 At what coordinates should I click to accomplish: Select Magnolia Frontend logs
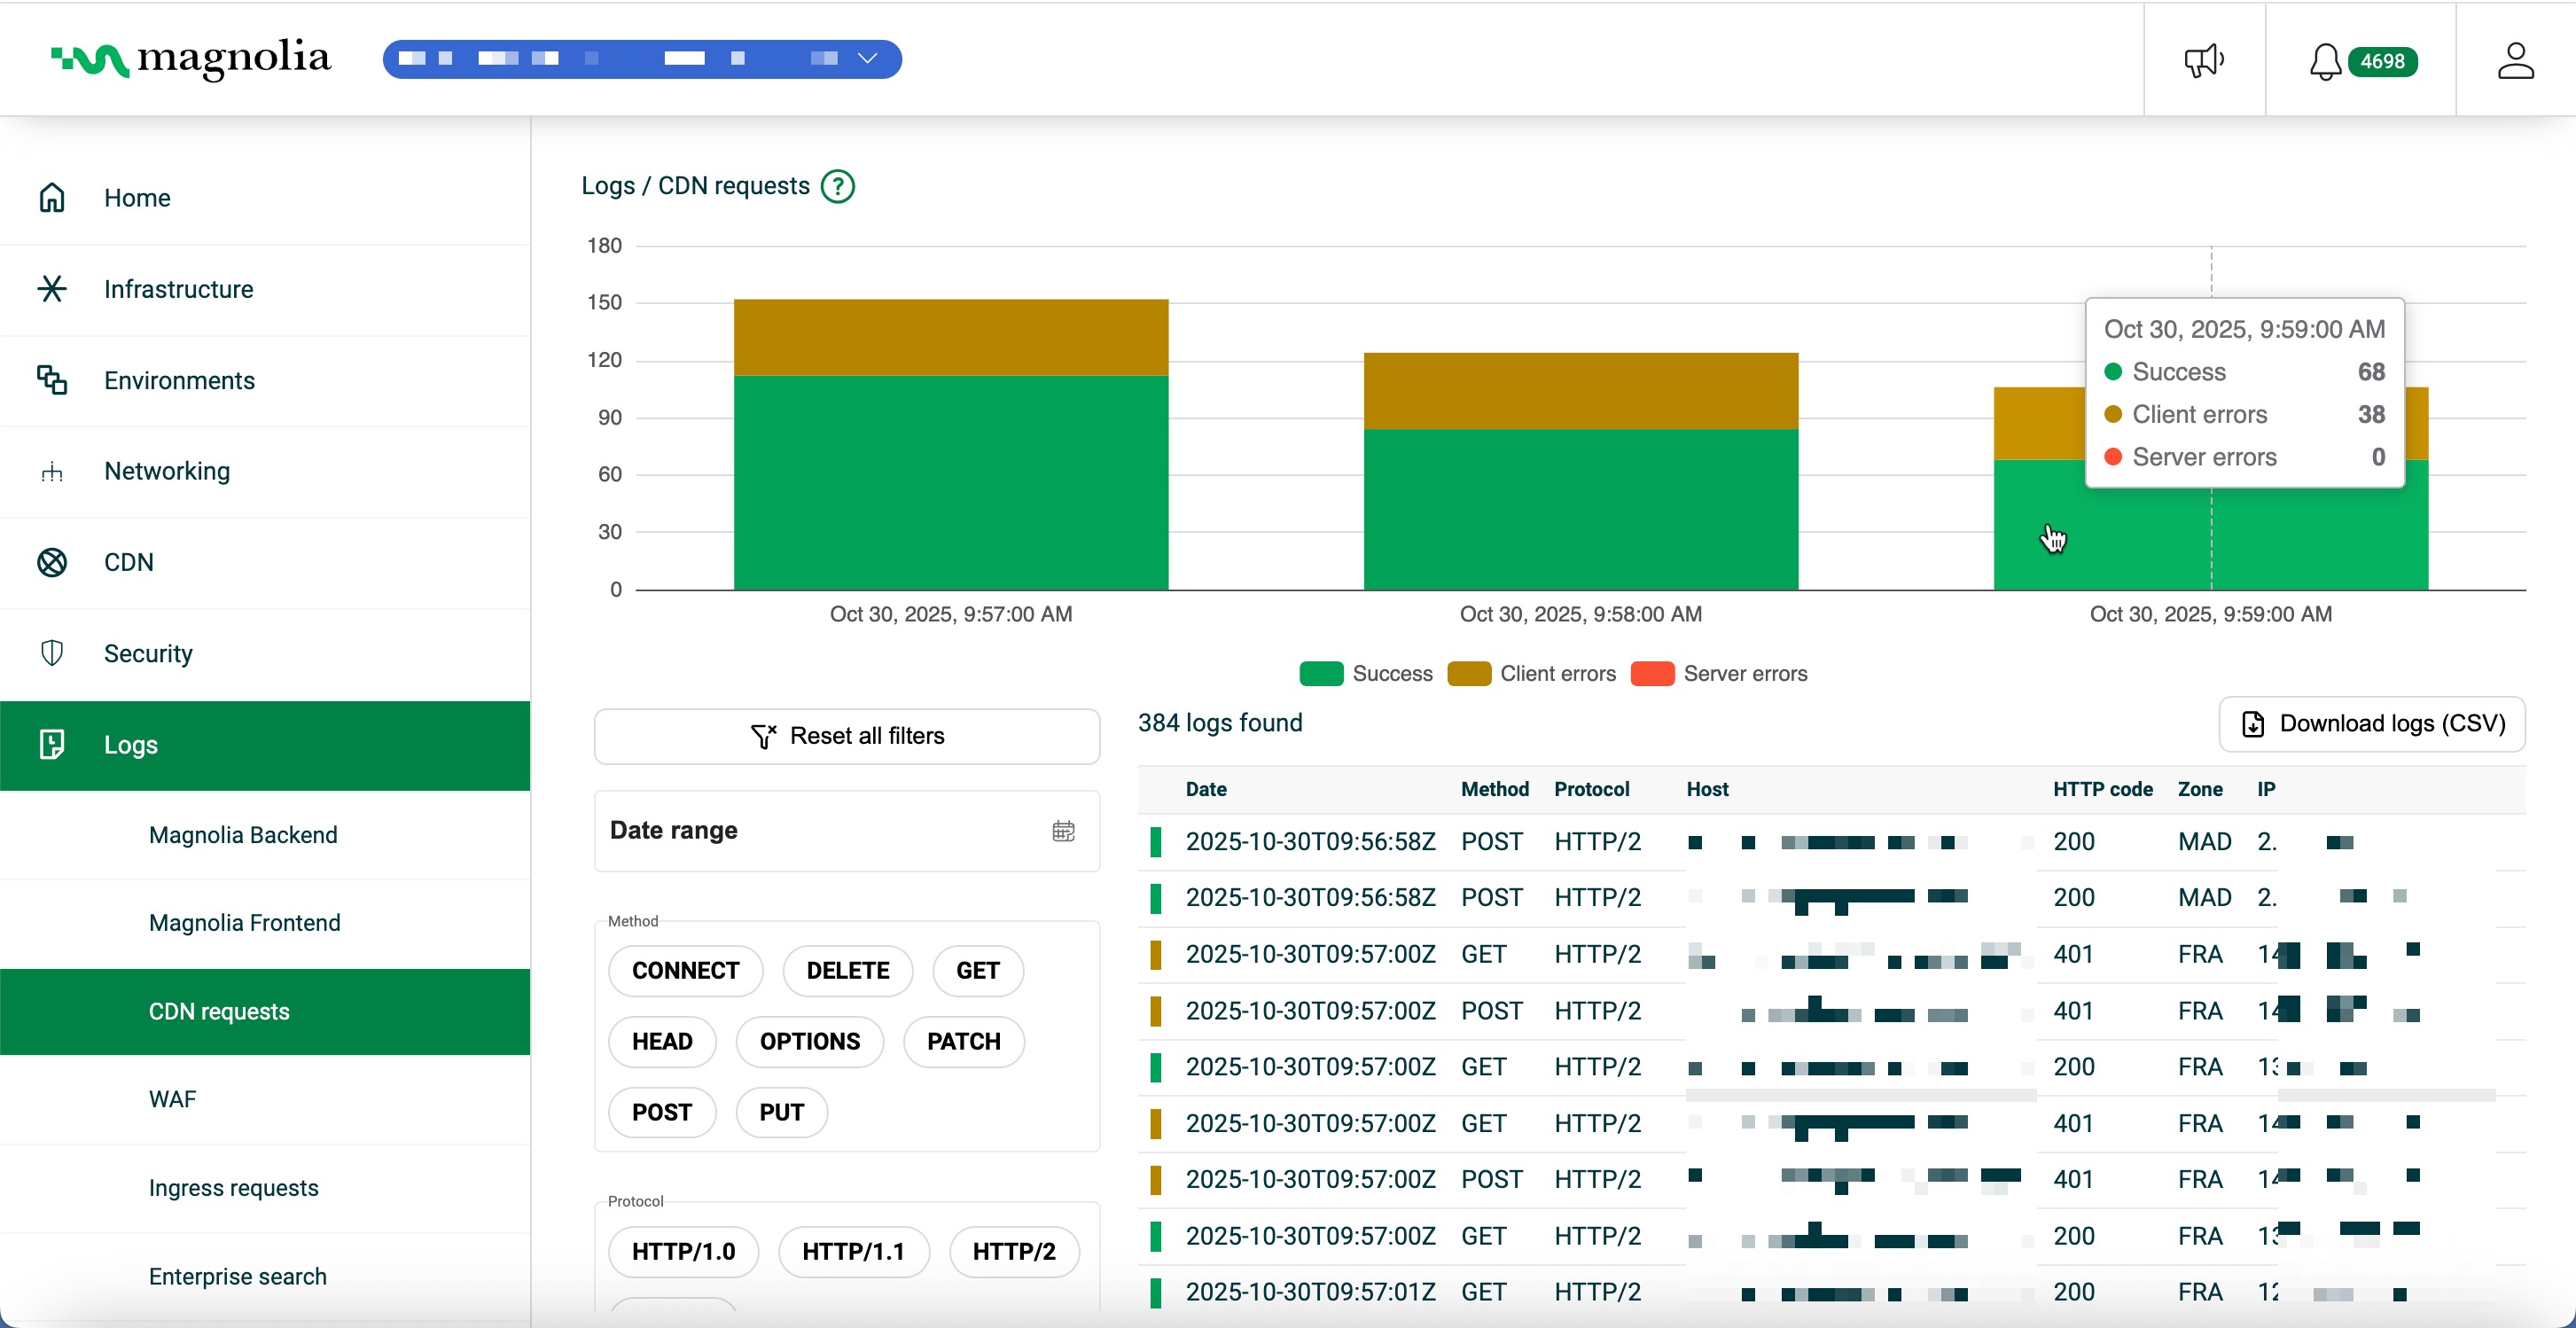point(265,923)
